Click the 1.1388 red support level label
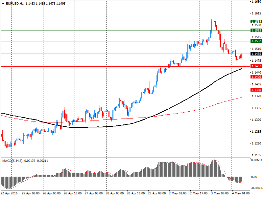The height and width of the screenshot is (197, 263). [x=256, y=90]
